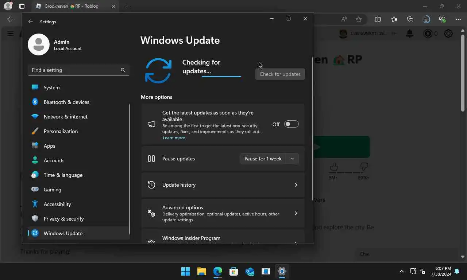Open Outlook from the taskbar
The width and height of the screenshot is (467, 280).
tap(250, 271)
